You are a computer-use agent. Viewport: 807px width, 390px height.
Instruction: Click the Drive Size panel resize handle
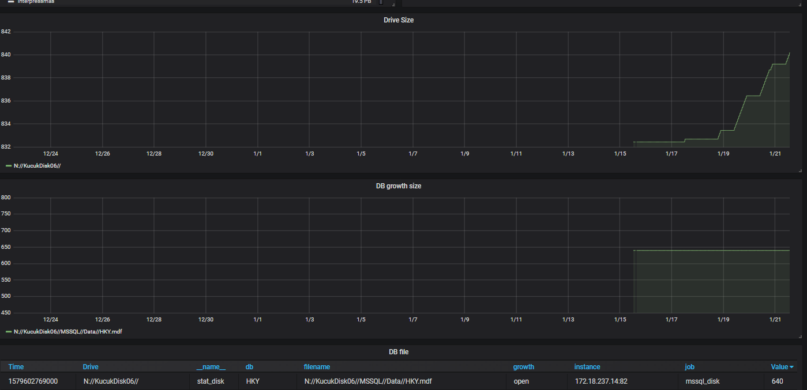coord(800,171)
